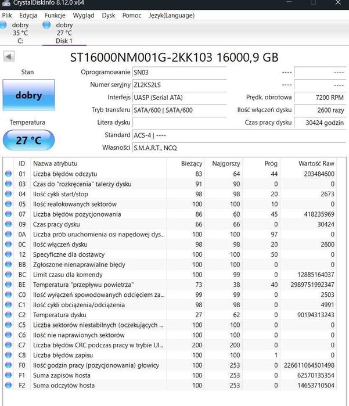
Task: Click raw value 226611064501498
Action: pos(309,365)
